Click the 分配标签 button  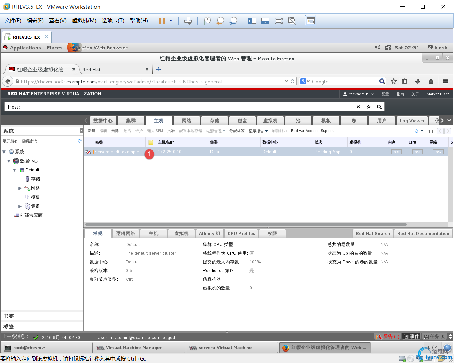point(237,131)
